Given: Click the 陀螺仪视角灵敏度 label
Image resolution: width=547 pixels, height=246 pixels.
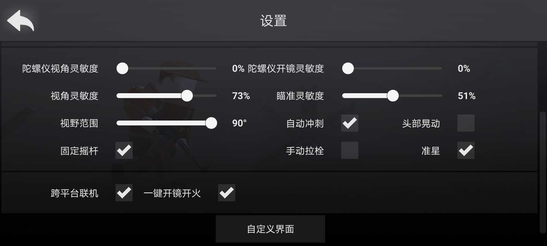Looking at the screenshot, I should (x=60, y=69).
